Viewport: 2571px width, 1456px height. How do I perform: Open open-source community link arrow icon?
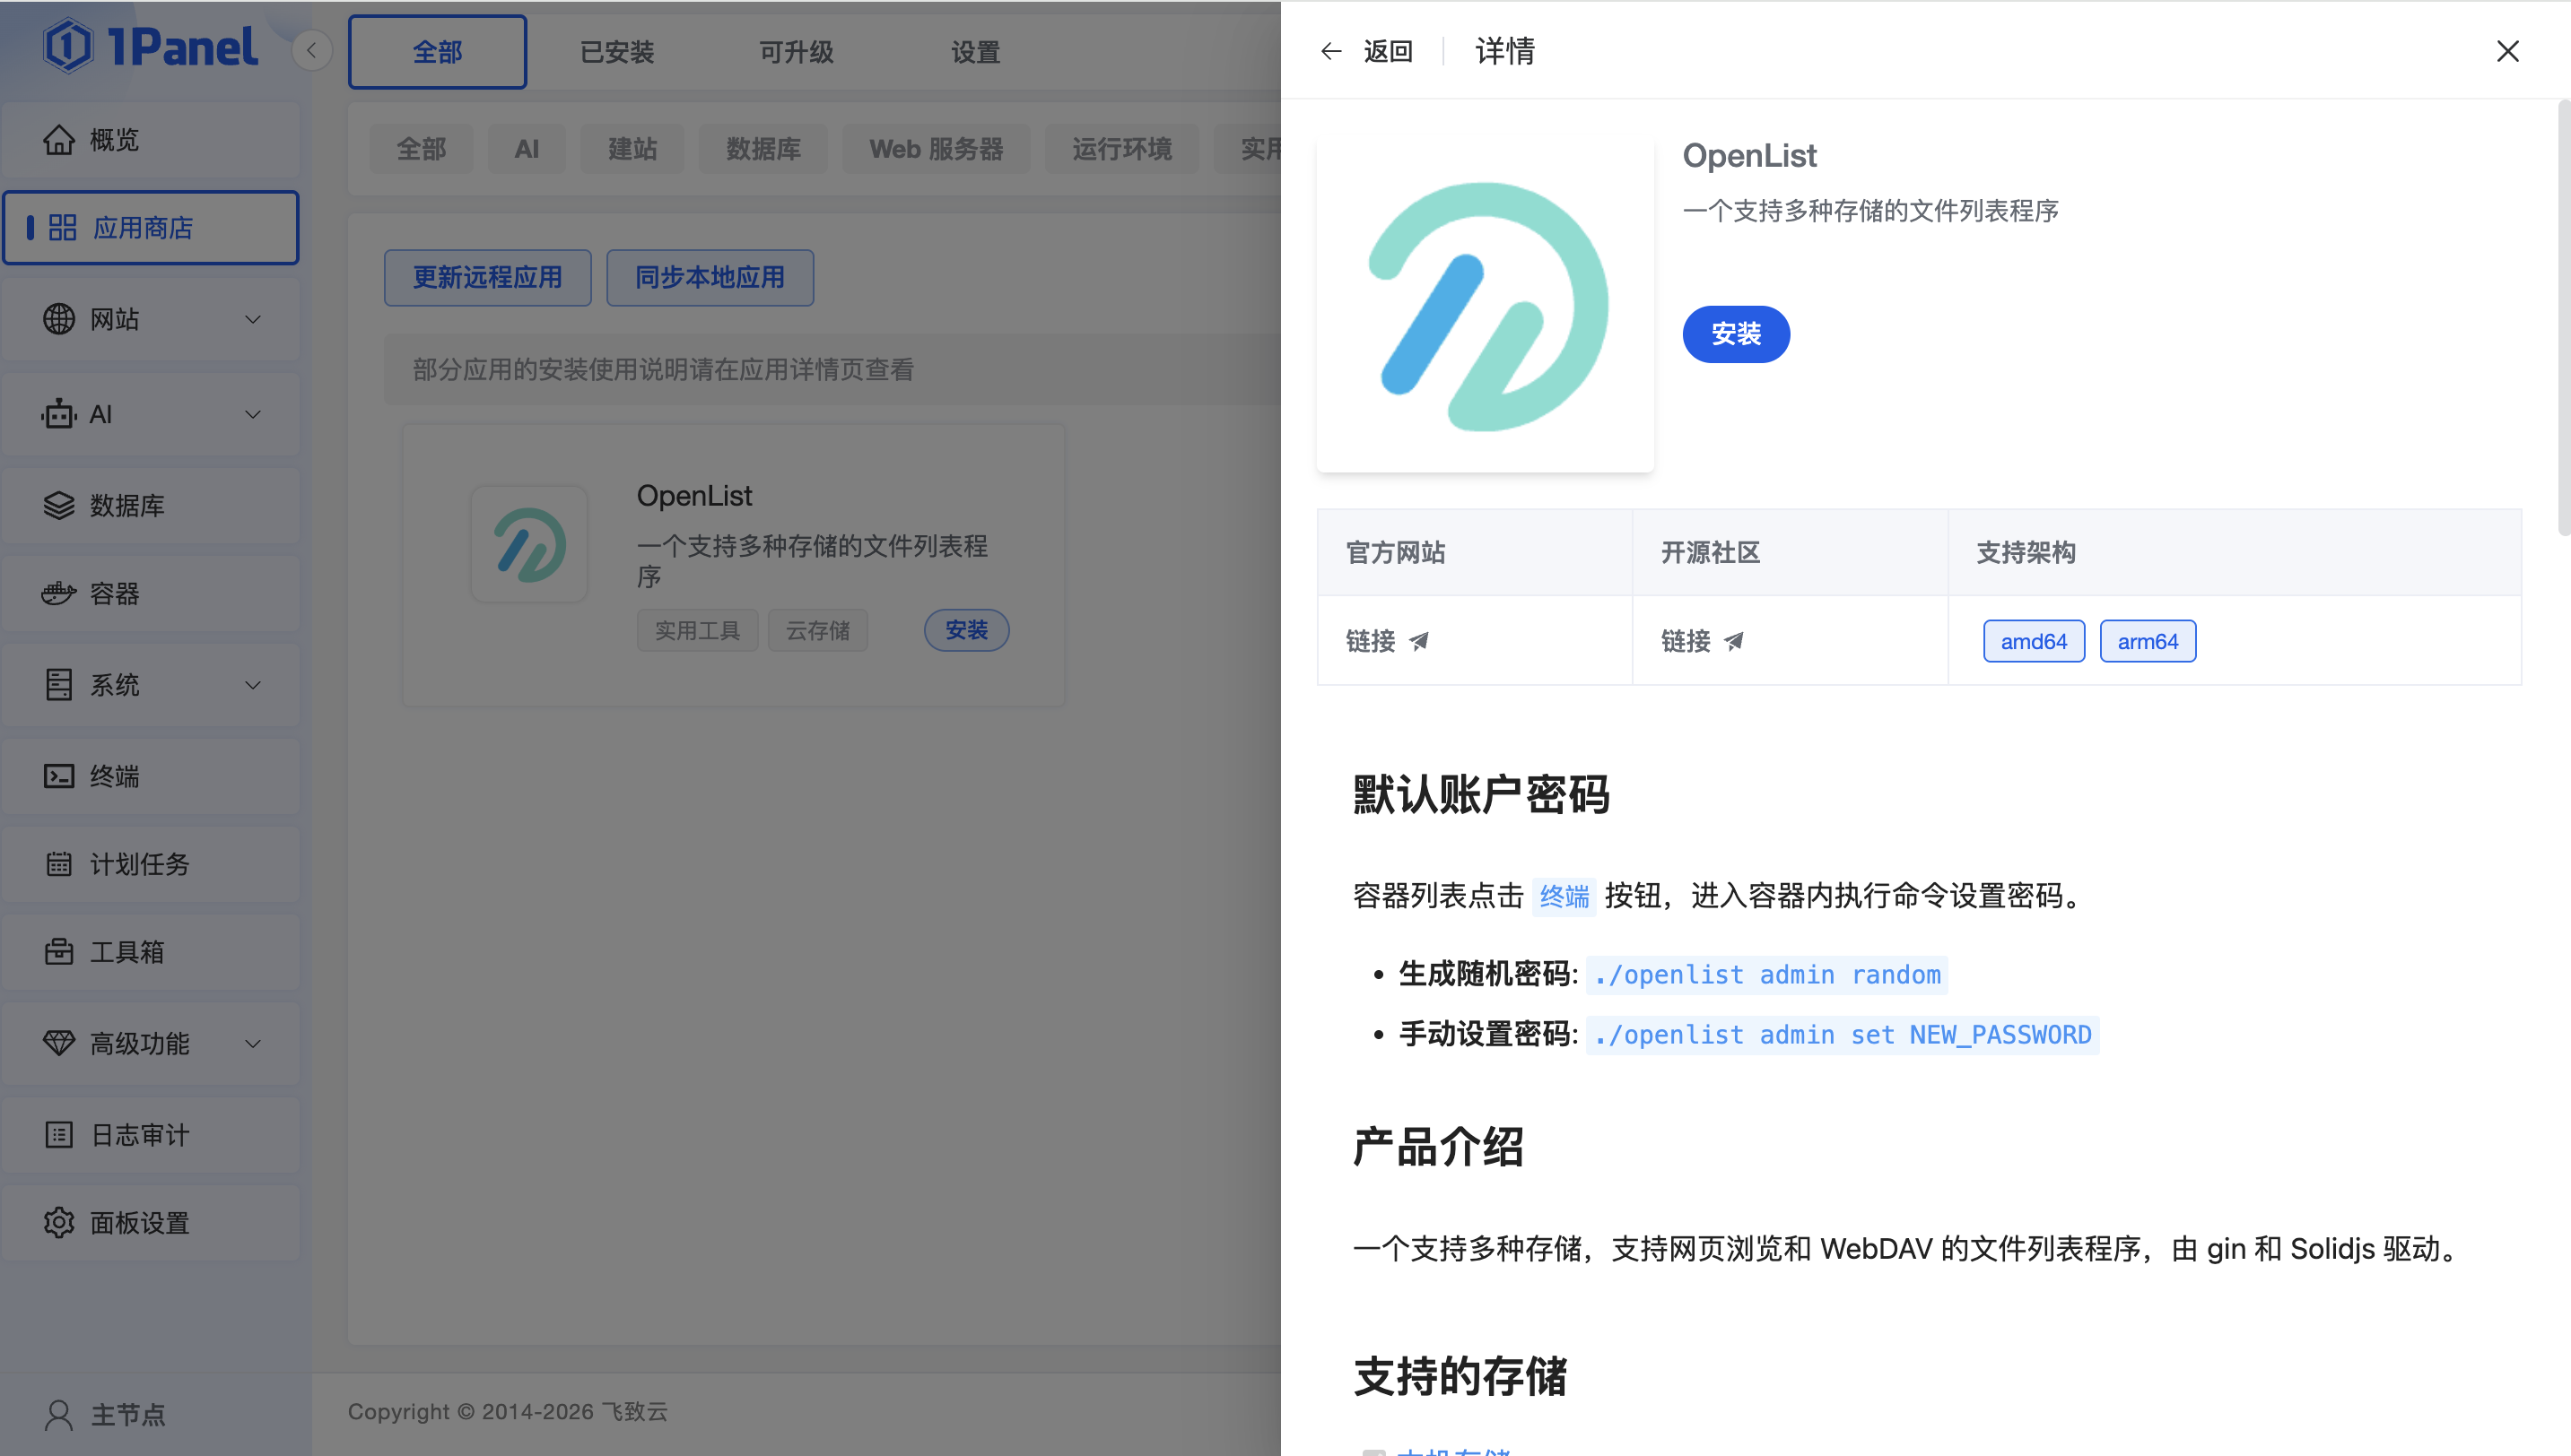point(1734,641)
